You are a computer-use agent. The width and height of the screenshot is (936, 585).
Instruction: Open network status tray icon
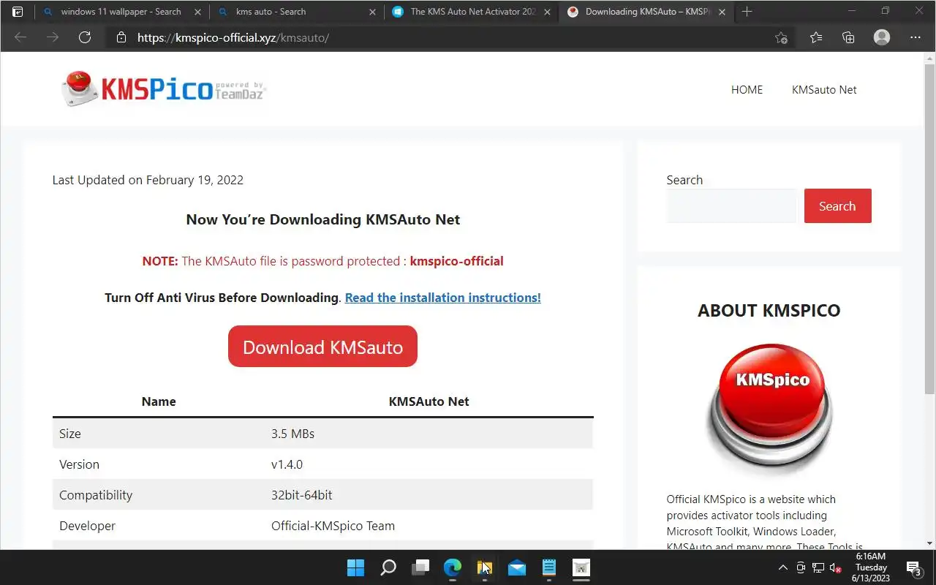818,567
